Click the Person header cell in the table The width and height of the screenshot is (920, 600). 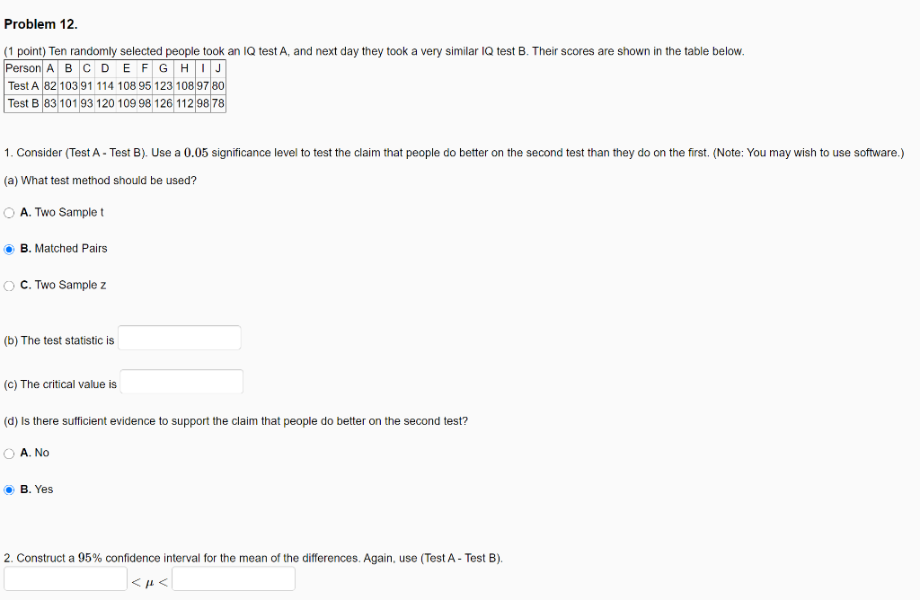tap(22, 67)
